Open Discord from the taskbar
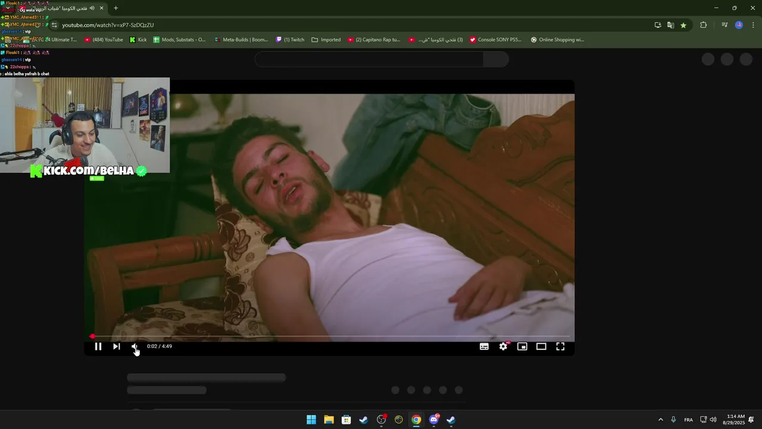Image resolution: width=762 pixels, height=429 pixels. (433, 419)
